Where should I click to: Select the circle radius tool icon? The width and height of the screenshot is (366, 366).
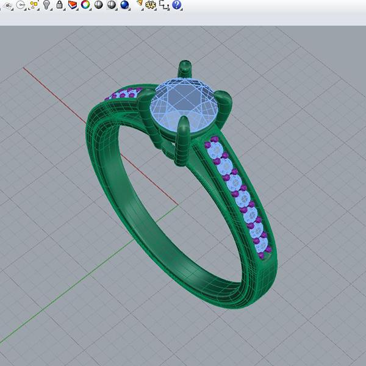click(21, 5)
